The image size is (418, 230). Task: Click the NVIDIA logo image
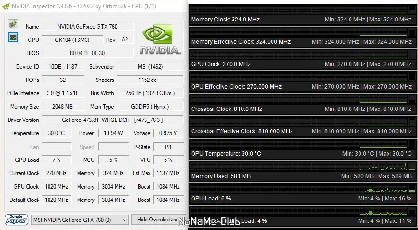160,40
